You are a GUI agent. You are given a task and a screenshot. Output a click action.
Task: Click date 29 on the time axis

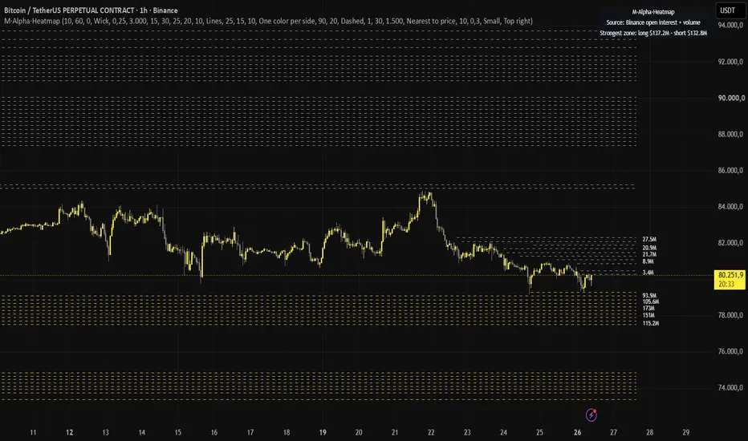coord(685,432)
